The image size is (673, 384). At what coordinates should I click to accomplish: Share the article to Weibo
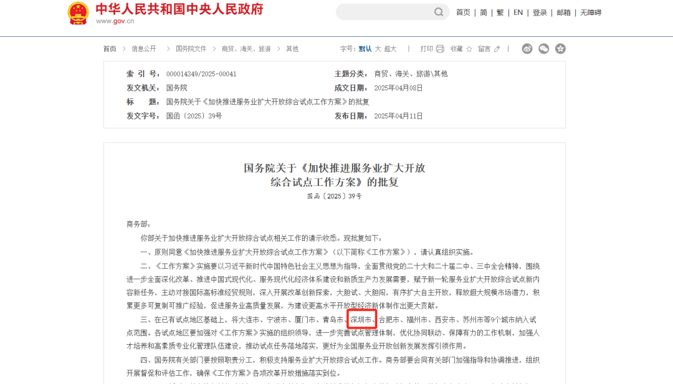point(527,48)
